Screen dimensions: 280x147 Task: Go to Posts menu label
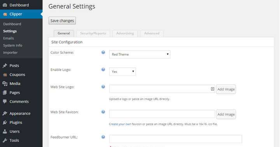pos(14,66)
